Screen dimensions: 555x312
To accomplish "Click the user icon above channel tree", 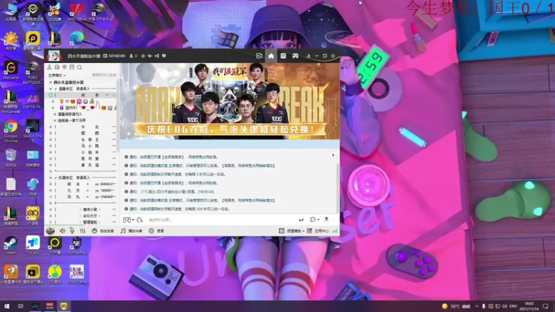I will tap(49, 67).
